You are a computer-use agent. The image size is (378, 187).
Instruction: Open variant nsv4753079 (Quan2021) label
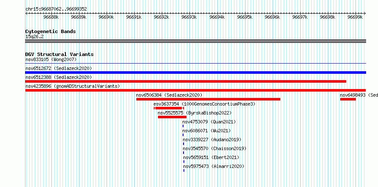click(209, 122)
